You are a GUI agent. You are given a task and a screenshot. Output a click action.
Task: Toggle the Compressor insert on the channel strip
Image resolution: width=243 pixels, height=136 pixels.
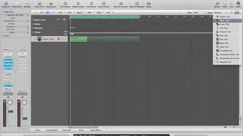click(8, 60)
